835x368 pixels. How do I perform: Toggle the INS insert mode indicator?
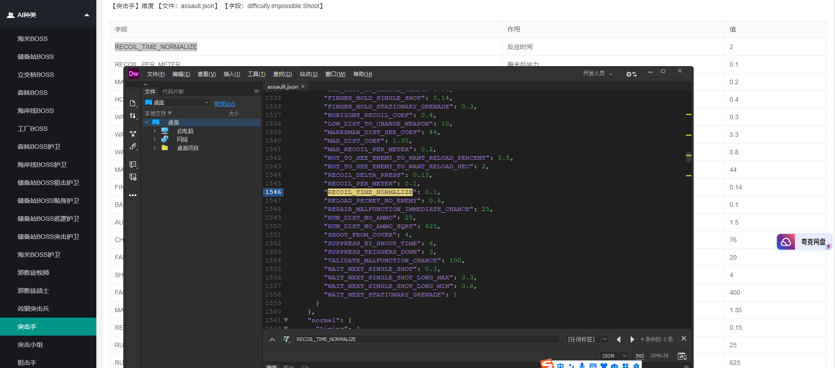(639, 356)
